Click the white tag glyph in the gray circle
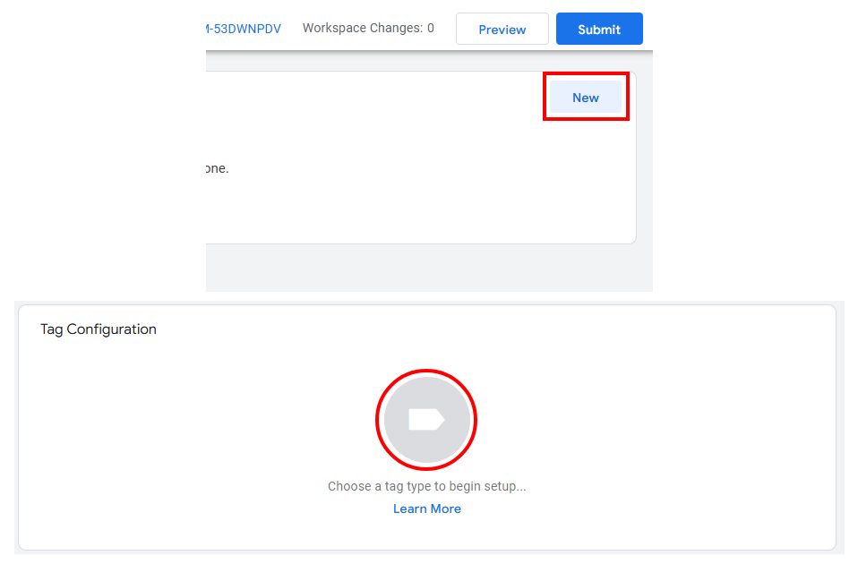Screen dimensions: 858x564 [x=426, y=420]
